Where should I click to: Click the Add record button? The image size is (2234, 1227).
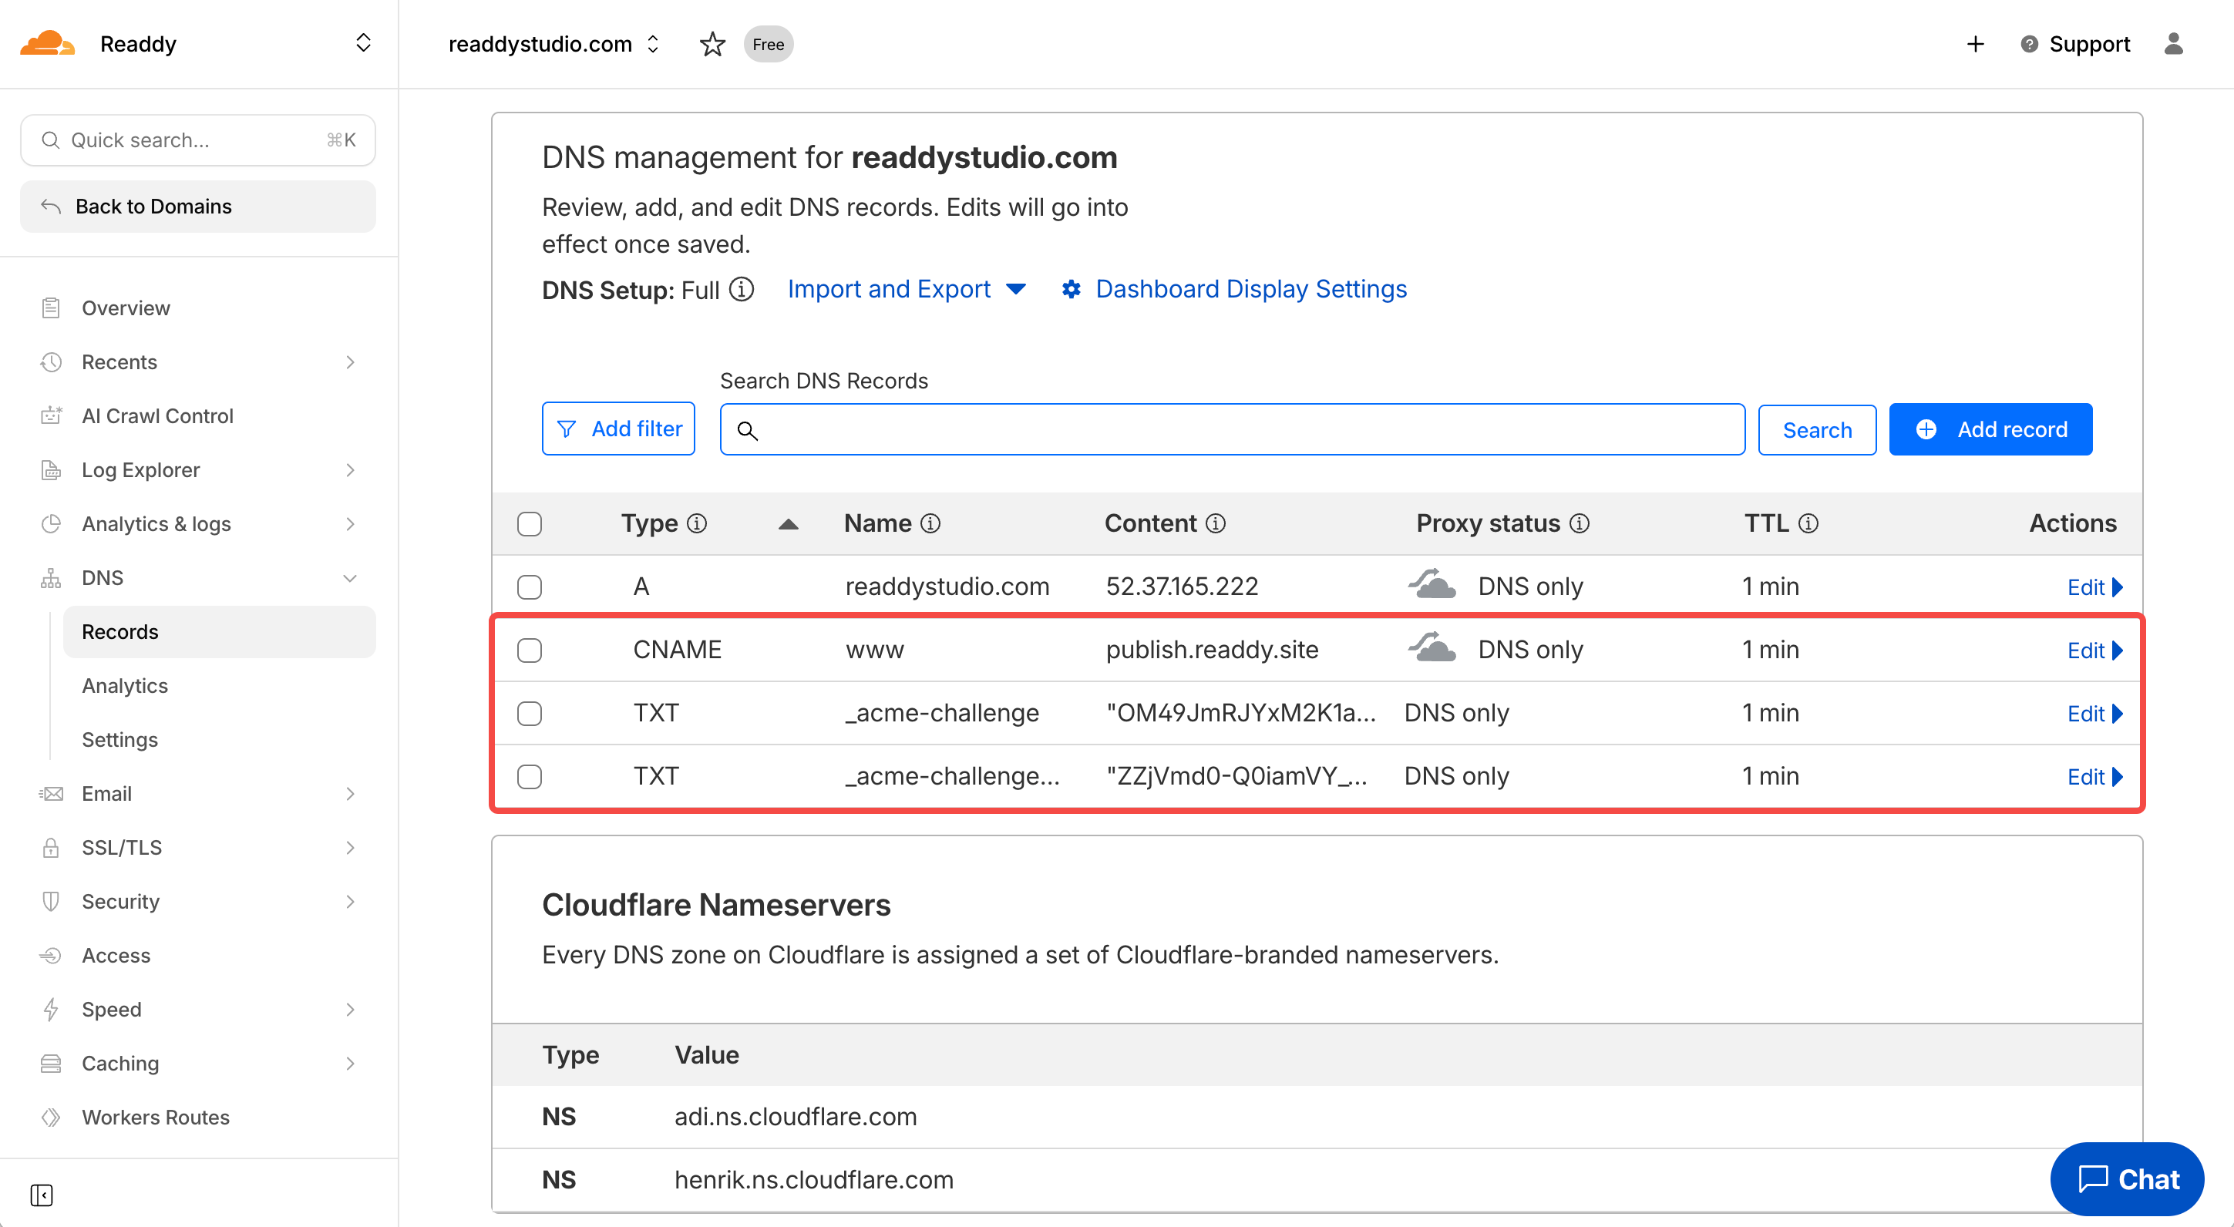pyautogui.click(x=1990, y=429)
